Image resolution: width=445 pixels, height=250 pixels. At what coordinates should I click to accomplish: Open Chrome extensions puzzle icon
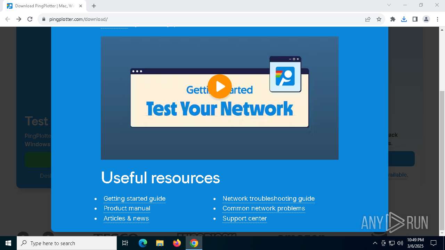(393, 19)
